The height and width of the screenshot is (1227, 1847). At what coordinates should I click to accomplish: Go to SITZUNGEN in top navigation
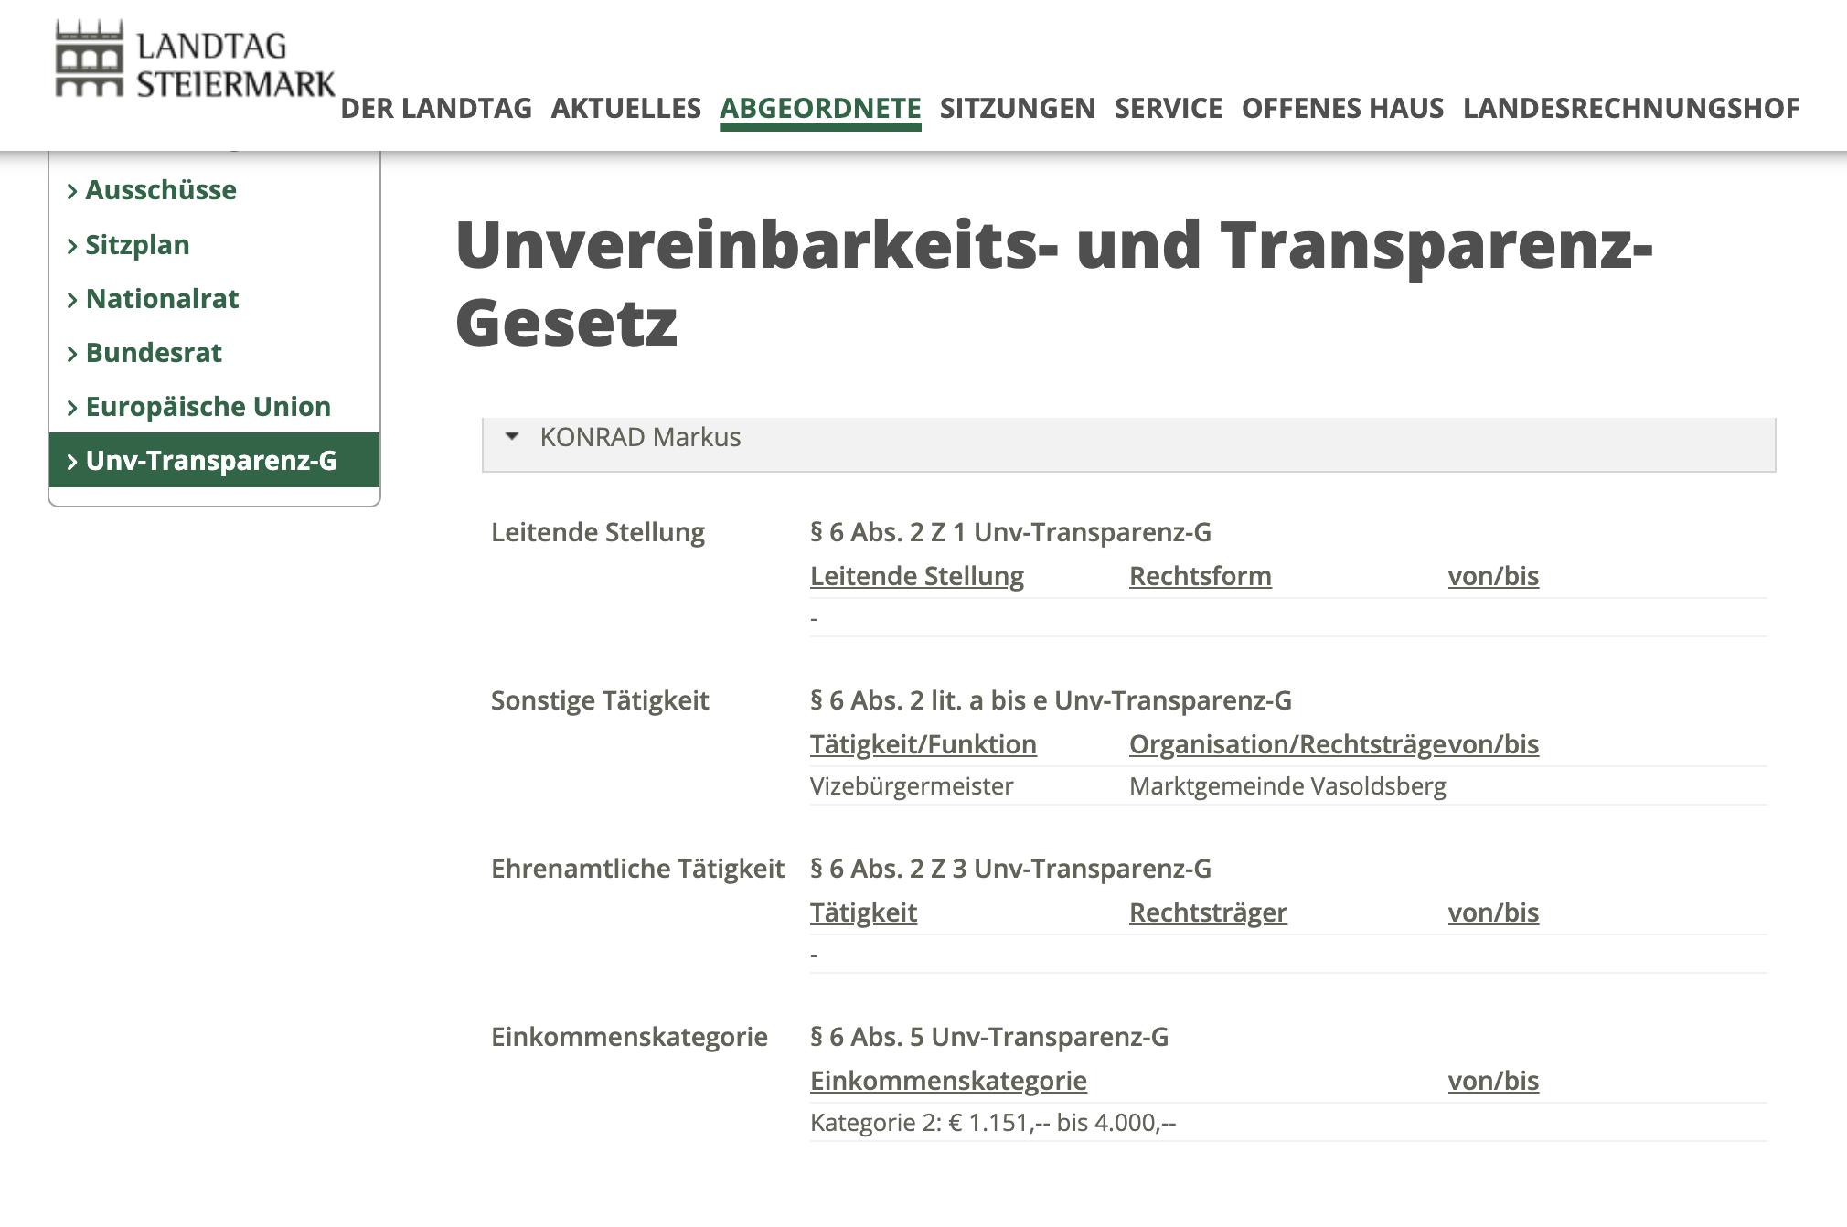point(1017,108)
